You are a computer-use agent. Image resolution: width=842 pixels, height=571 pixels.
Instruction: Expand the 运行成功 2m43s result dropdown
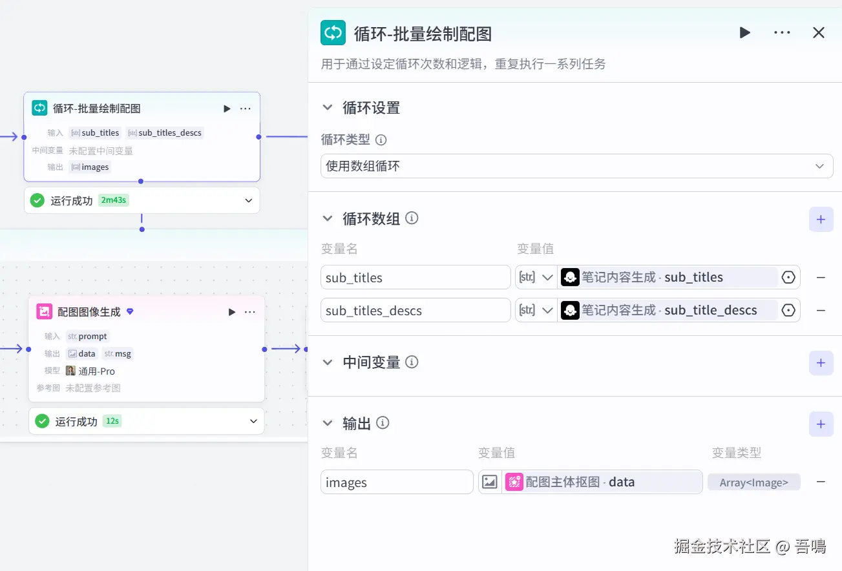click(x=249, y=201)
